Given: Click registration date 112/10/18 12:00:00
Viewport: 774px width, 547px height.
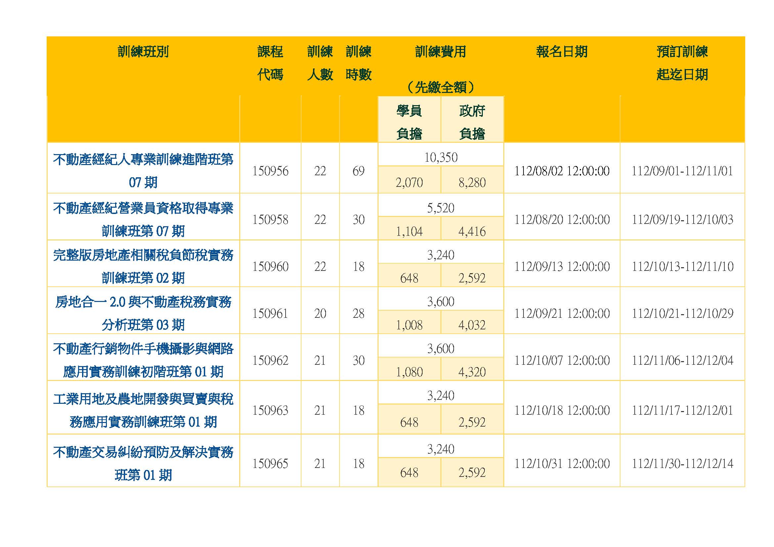Looking at the screenshot, I should (x=562, y=410).
